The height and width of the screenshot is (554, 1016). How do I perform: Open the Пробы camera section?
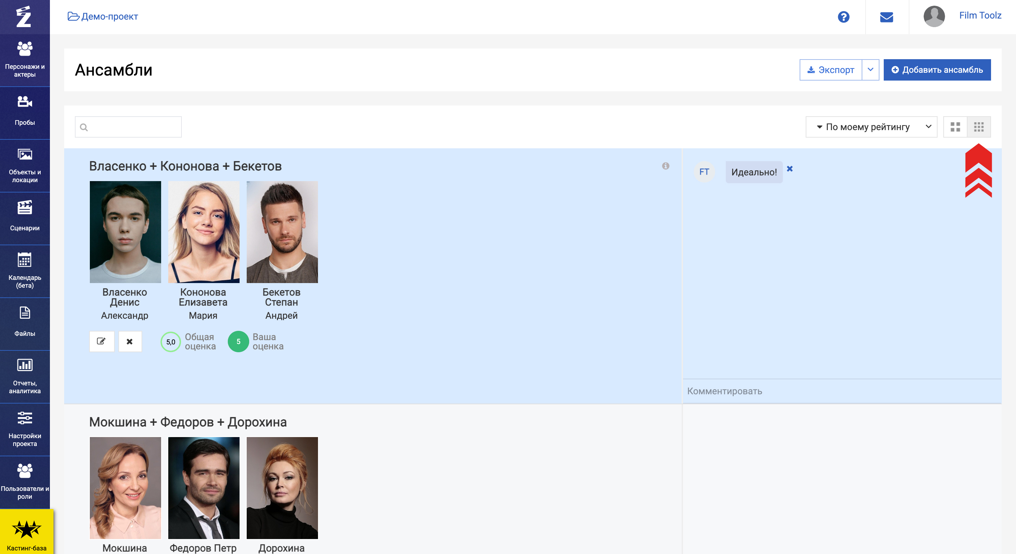(25, 113)
